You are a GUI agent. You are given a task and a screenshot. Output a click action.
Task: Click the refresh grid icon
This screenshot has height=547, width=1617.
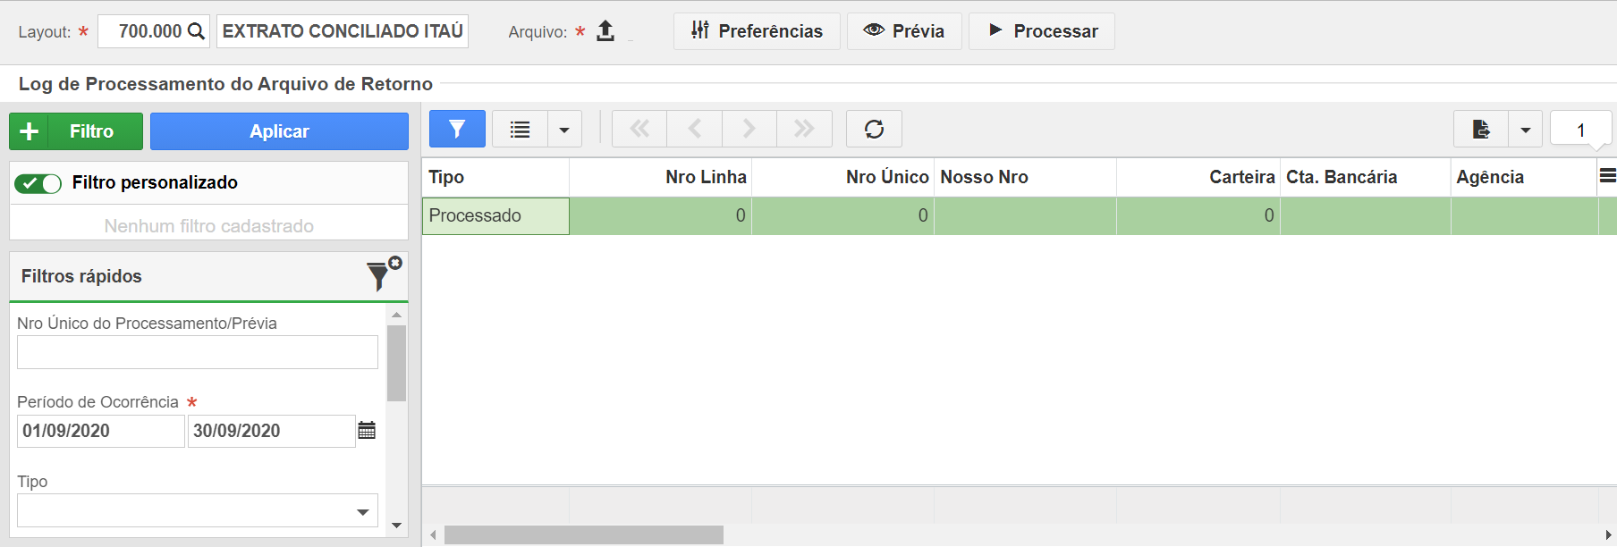point(874,129)
